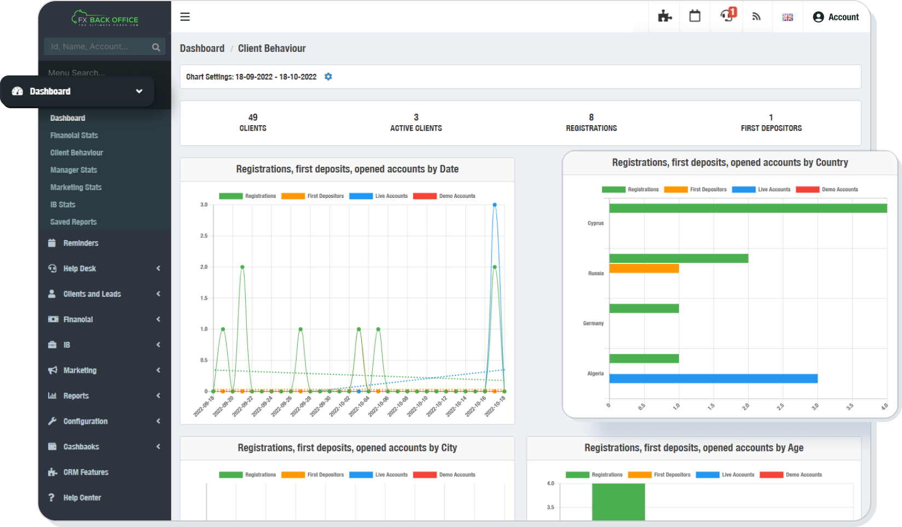Open Client Behaviour in sidebar submenu

[77, 153]
